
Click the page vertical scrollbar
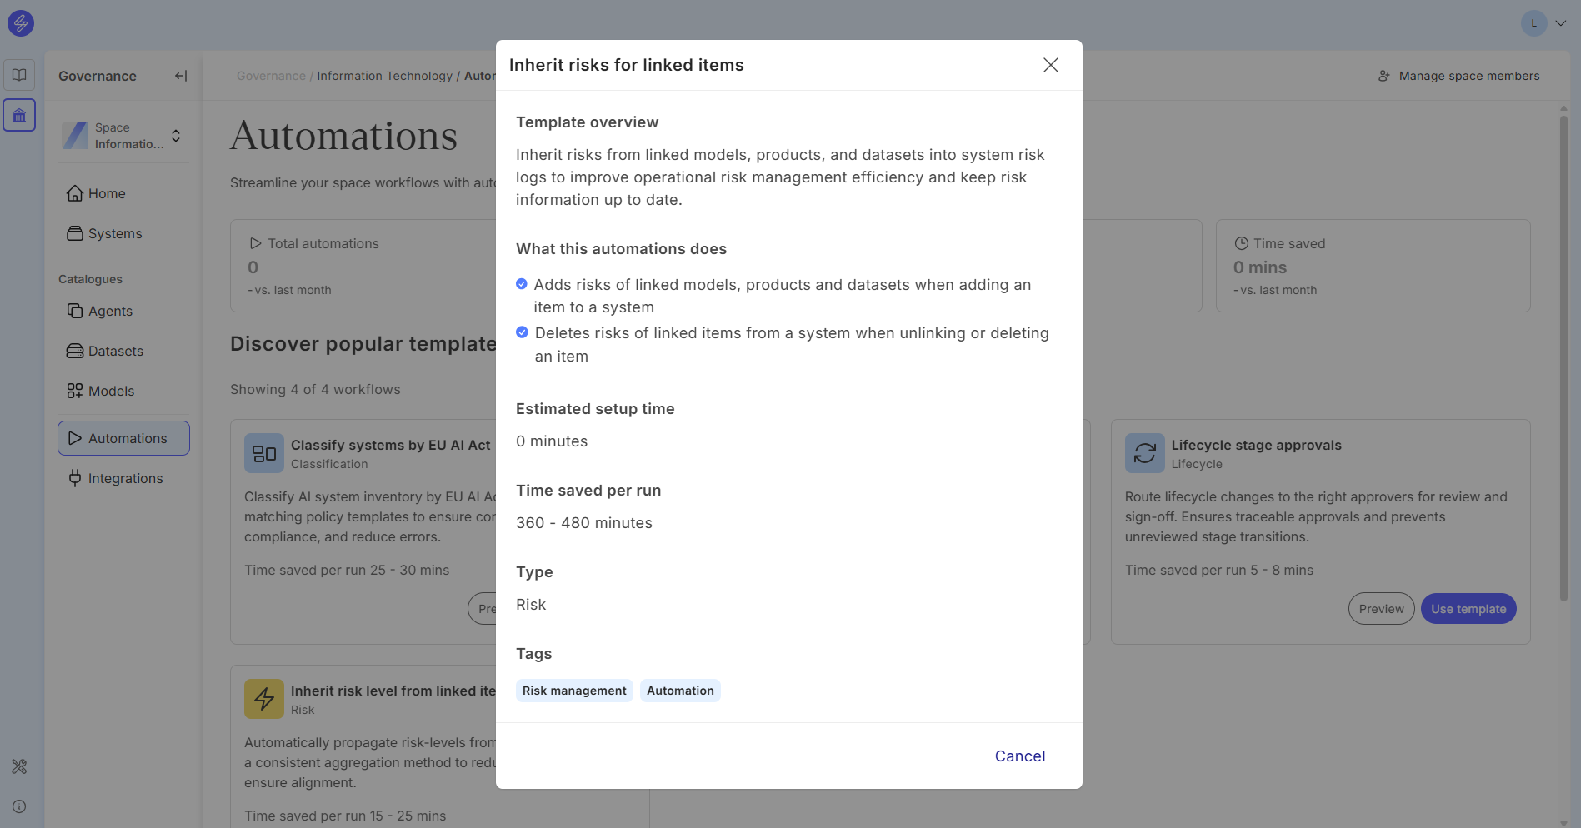coord(1563,358)
